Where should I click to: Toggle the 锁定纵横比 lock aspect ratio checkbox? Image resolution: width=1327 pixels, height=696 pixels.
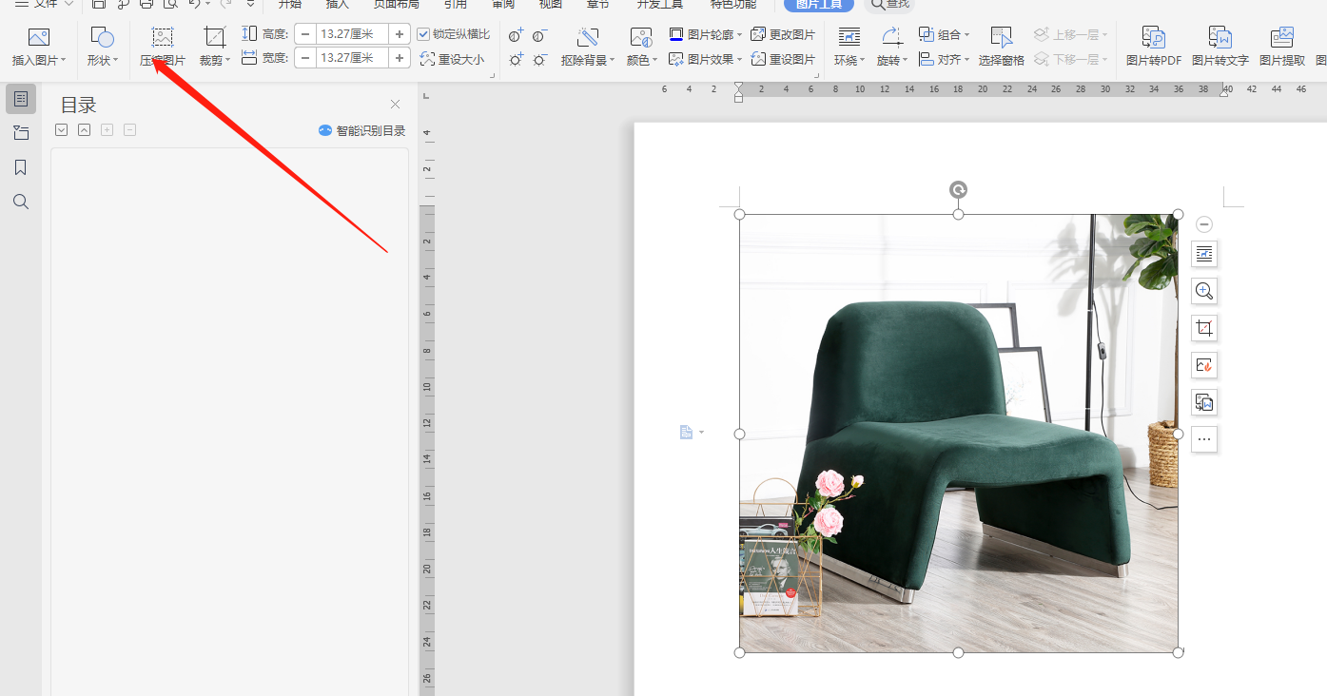424,34
